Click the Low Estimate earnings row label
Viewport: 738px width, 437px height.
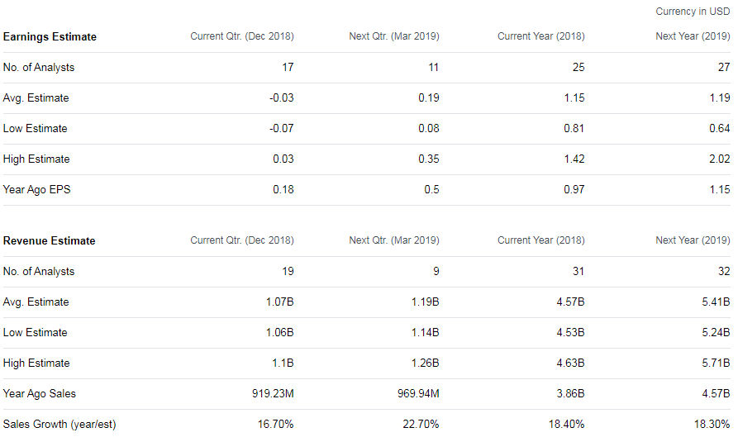click(36, 128)
